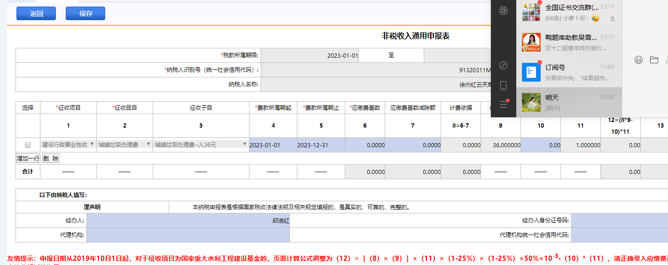Click the send file folder icon
Screen dimensions: 668x265
tap(654, 60)
